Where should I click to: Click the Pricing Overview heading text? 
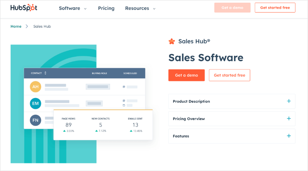point(189,119)
